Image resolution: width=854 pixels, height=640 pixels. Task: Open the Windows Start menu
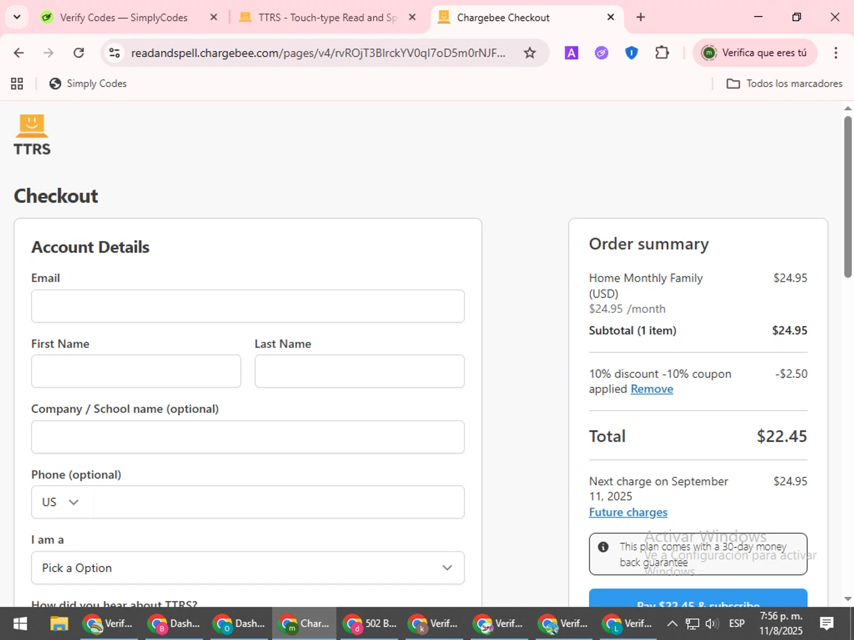coord(20,624)
